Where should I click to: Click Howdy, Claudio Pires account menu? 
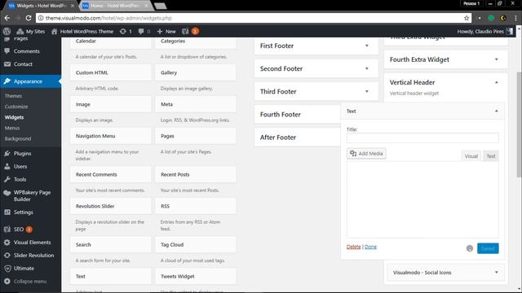[x=484, y=31]
